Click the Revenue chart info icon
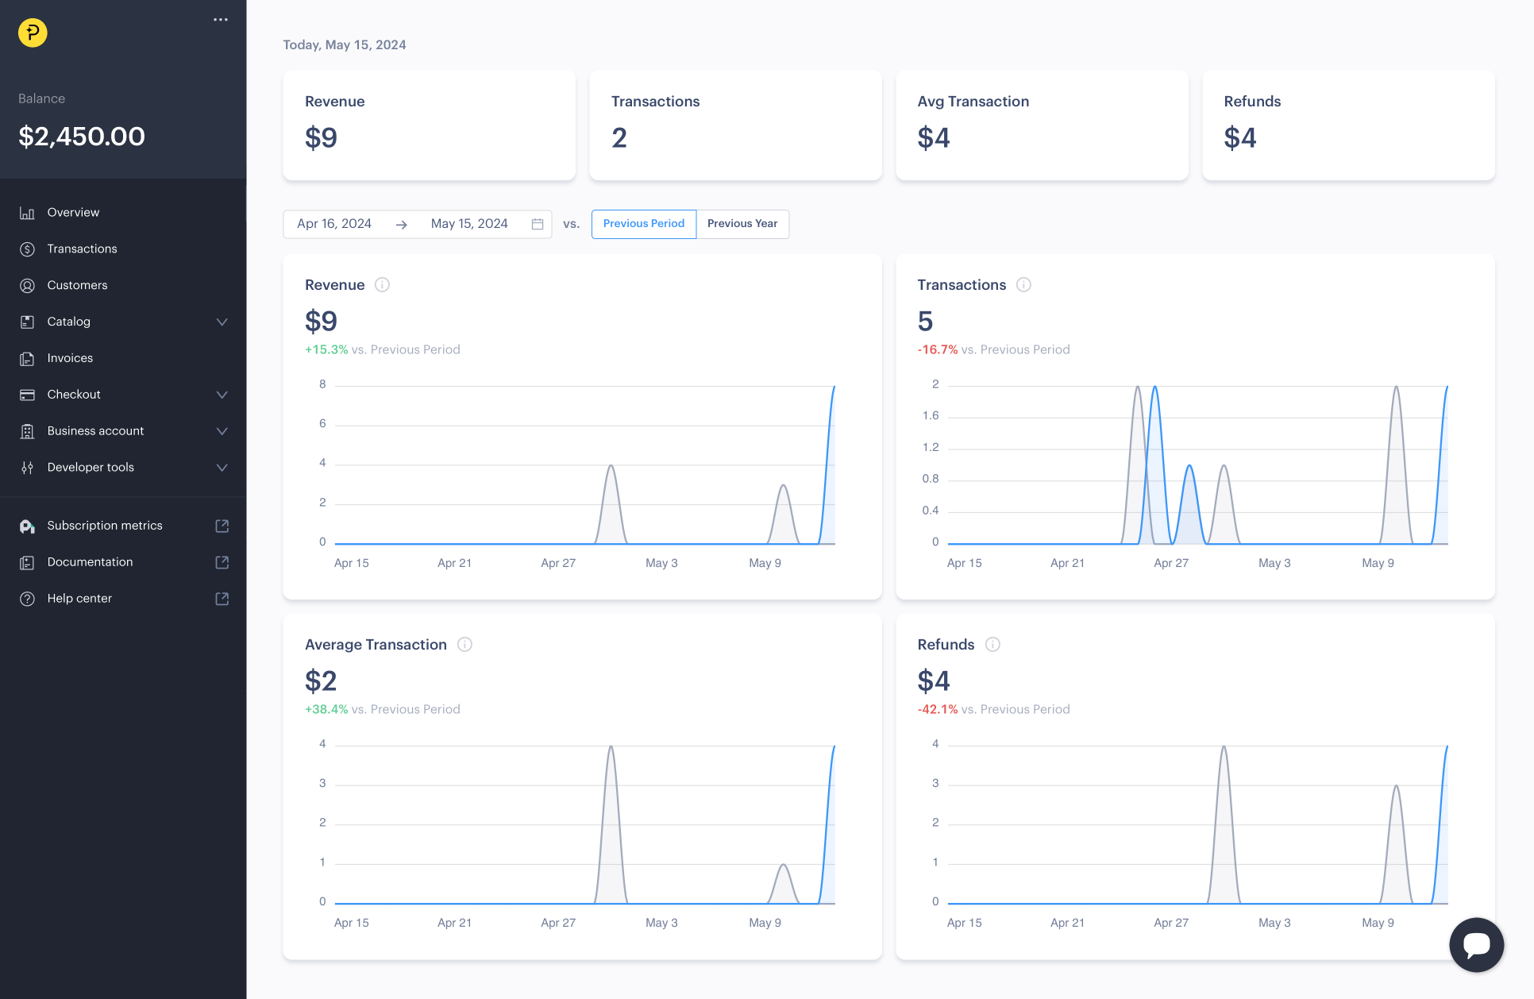The image size is (1534, 999). coord(382,285)
